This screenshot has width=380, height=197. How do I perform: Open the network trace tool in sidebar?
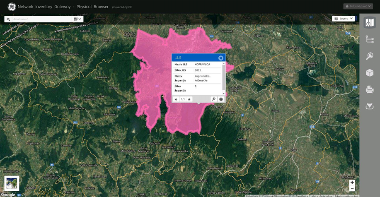pos(369,39)
